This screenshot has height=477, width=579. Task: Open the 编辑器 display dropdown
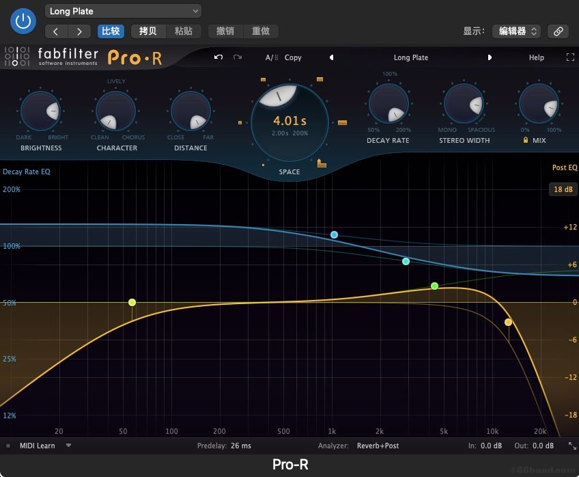(x=518, y=31)
